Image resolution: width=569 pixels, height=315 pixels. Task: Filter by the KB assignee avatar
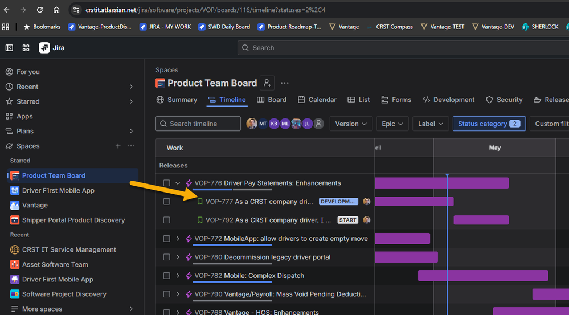[x=274, y=124]
